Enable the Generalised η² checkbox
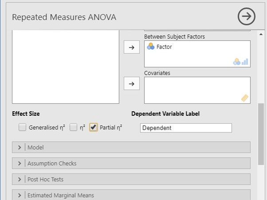Image resolution: width=267 pixels, height=200 pixels. click(22, 127)
